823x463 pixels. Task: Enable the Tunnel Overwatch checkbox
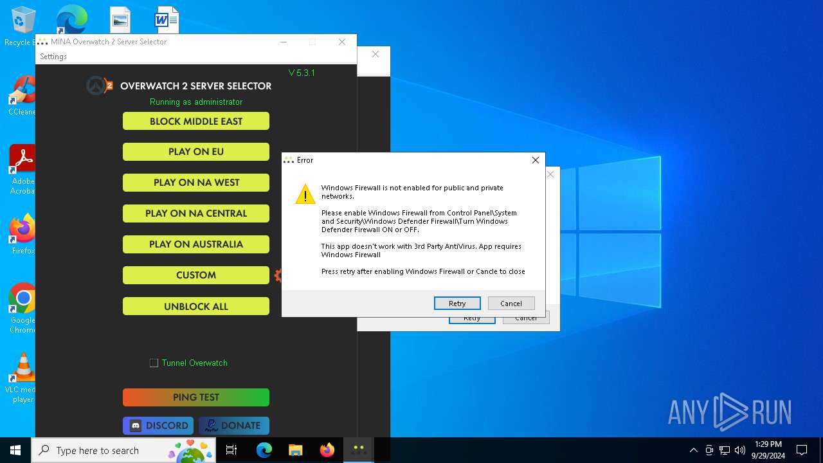point(154,363)
